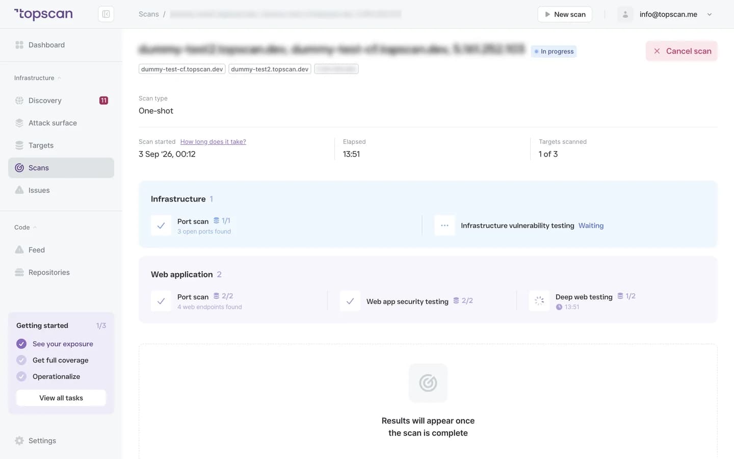Click the Waiting status text
Viewport: 734px width, 459px height.
[591, 225]
